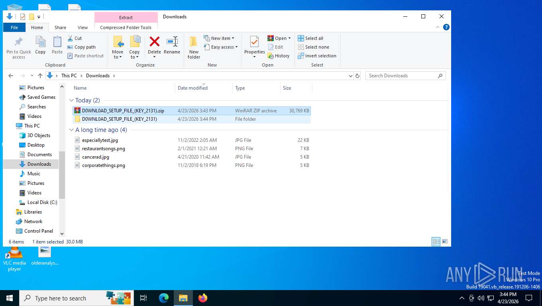Click in the Search Downloads field

[x=405, y=76]
